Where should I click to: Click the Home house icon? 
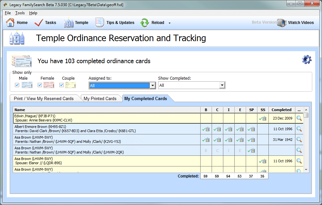tap(10, 23)
